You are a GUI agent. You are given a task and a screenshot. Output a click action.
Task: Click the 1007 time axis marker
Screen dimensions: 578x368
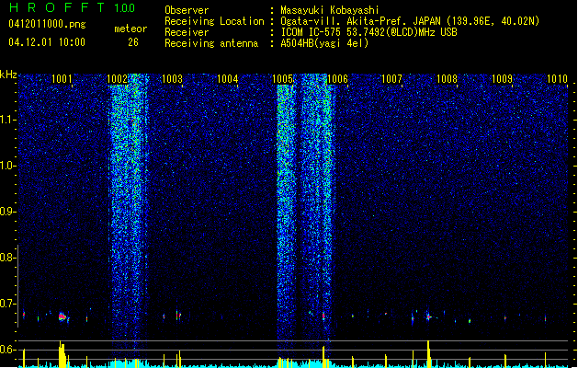click(x=391, y=78)
